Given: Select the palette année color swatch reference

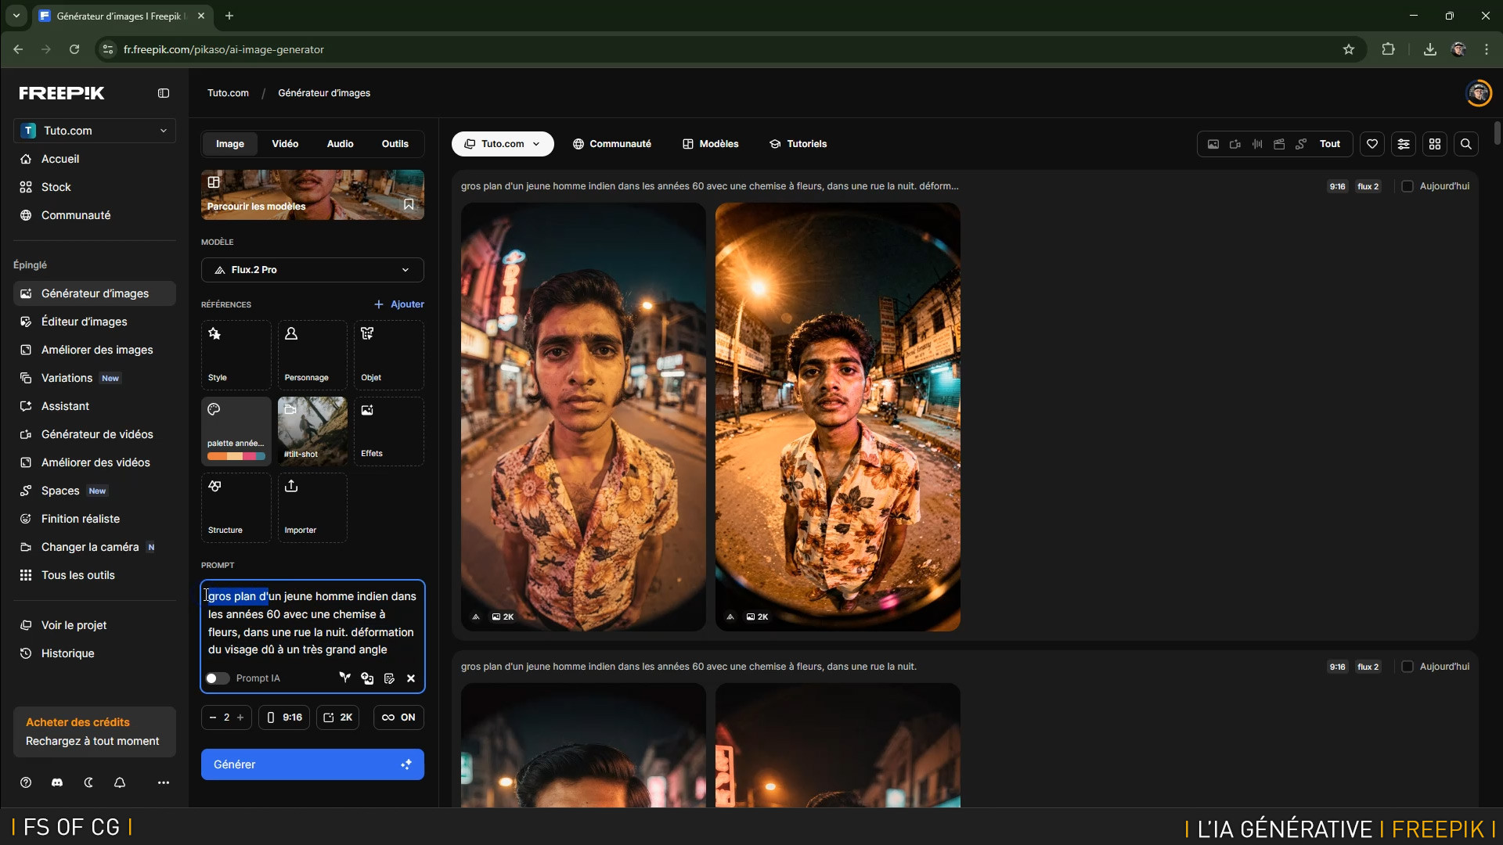Looking at the screenshot, I should 236,431.
